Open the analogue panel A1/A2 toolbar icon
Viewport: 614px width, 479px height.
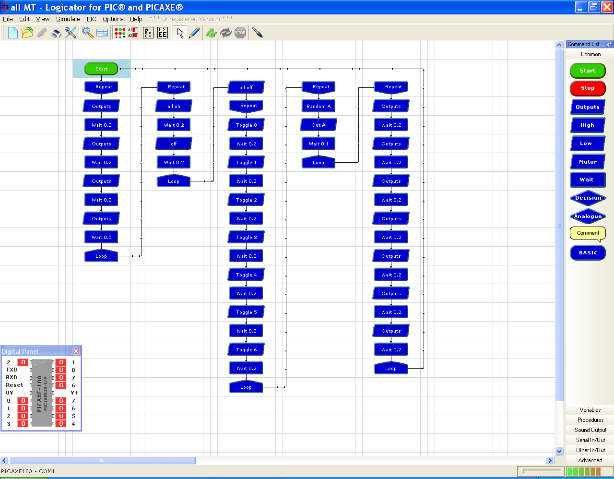(x=133, y=32)
